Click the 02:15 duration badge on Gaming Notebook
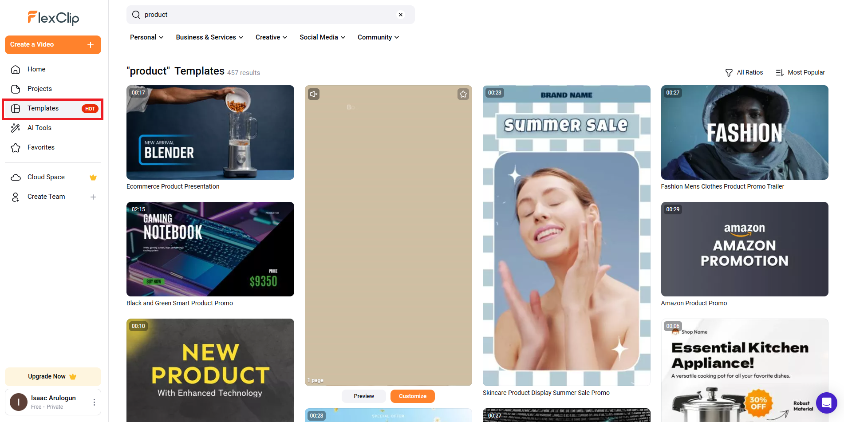Viewport: 844px width, 422px height. click(138, 209)
